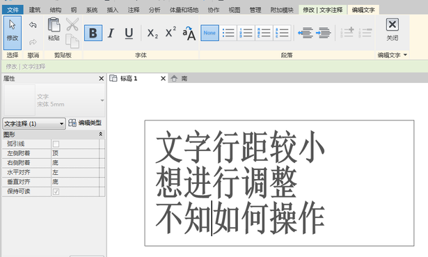
Task: Click the 编辑类型 button
Action: [x=85, y=123]
